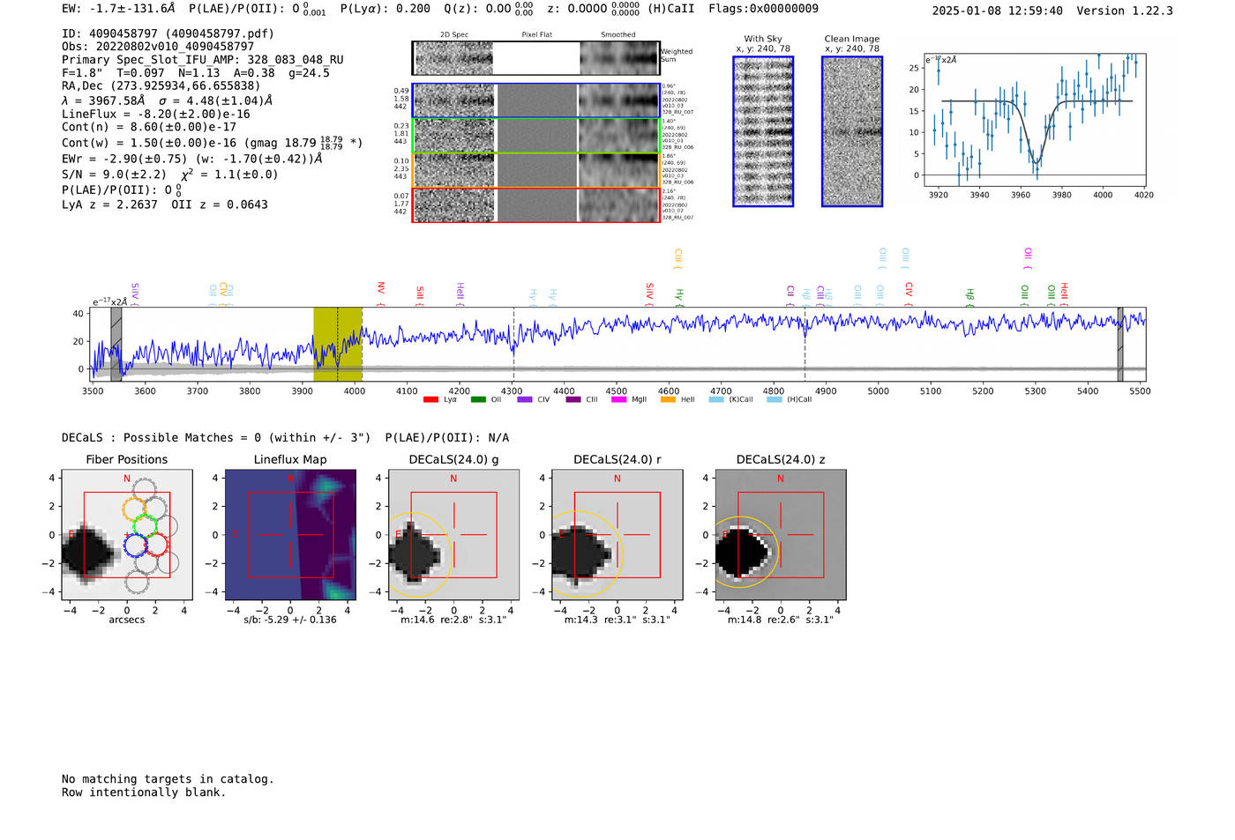Click the purple HeII line marker near 4200
The image size is (1235, 840).
click(x=460, y=292)
